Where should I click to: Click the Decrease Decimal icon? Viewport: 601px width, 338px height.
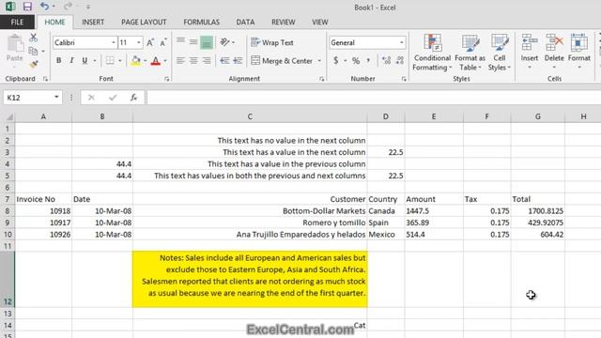(399, 60)
